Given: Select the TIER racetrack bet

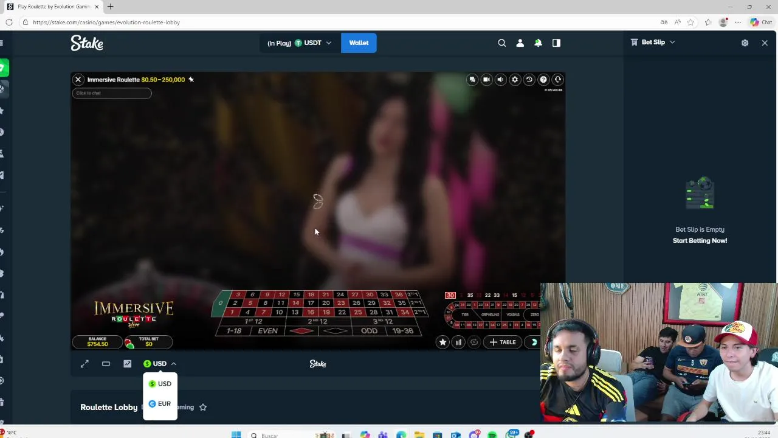Looking at the screenshot, I should click(x=465, y=315).
